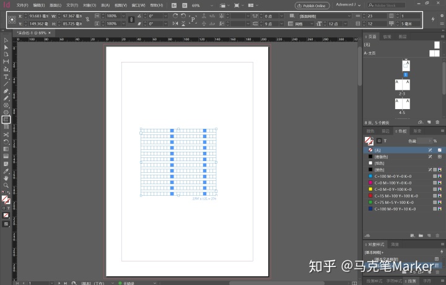Open the 12 点 font size dropdown
This screenshot has width=446, height=285.
(345, 24)
